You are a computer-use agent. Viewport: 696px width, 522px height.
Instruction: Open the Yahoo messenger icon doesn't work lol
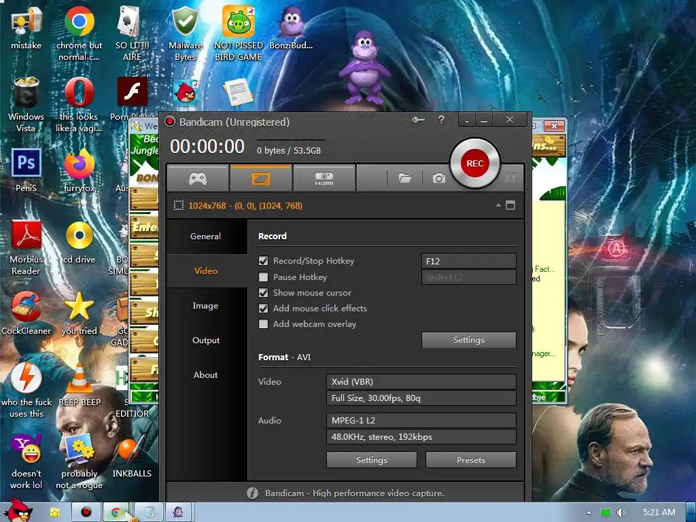click(x=27, y=462)
